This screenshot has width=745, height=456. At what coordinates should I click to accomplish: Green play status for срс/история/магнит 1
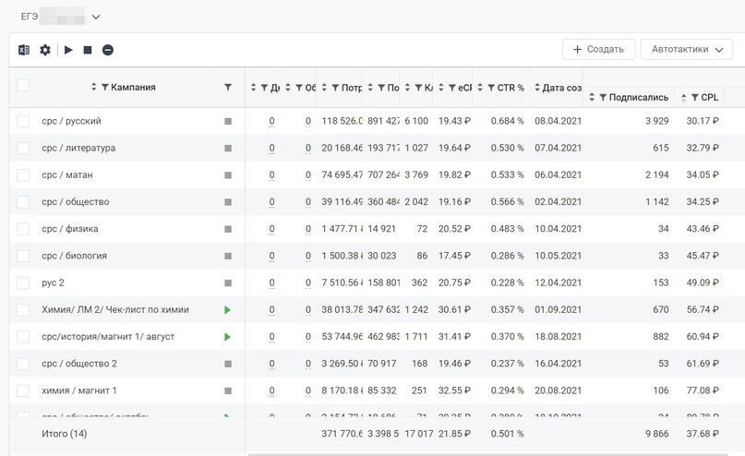(227, 337)
